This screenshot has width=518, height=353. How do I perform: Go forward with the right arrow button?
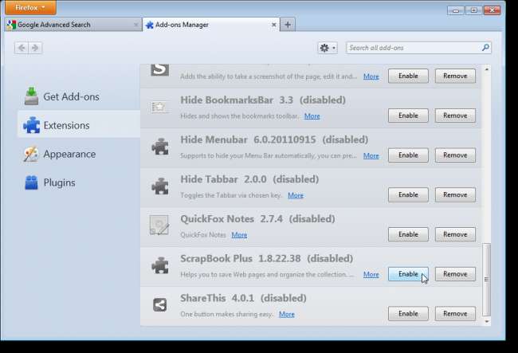click(35, 48)
